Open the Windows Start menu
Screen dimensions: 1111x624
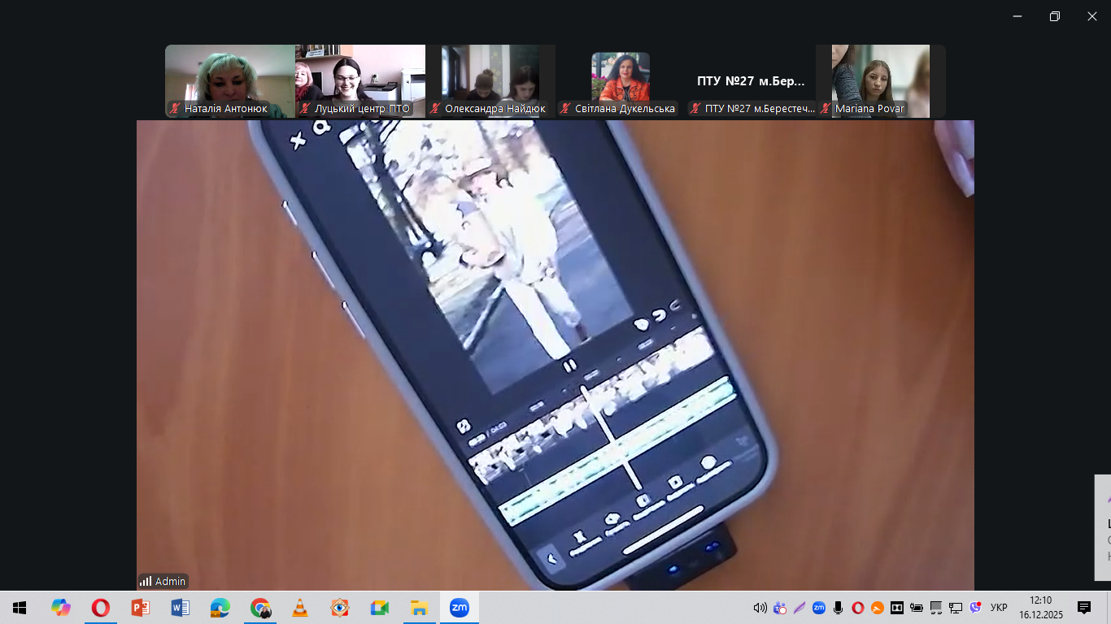20,608
